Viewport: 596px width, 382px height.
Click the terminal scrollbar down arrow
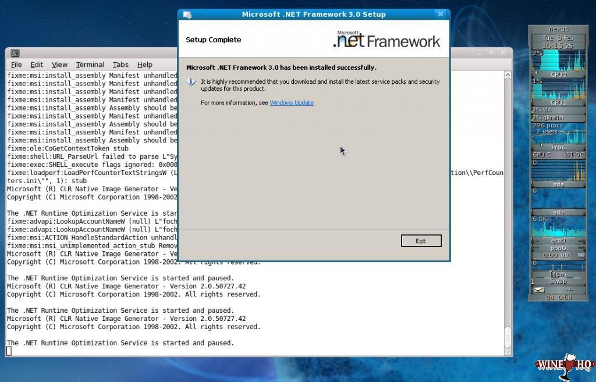tap(508, 352)
